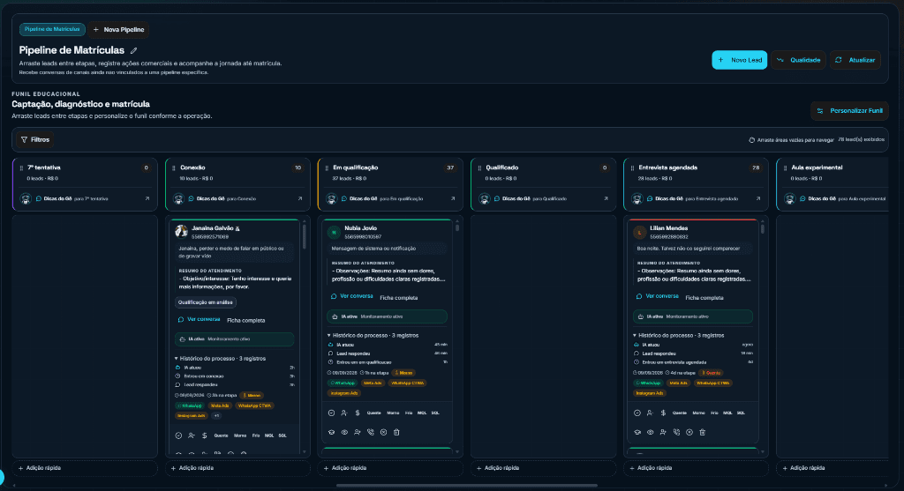
Task: Mark Lilian Mendes as Quente
Action: click(x=679, y=413)
